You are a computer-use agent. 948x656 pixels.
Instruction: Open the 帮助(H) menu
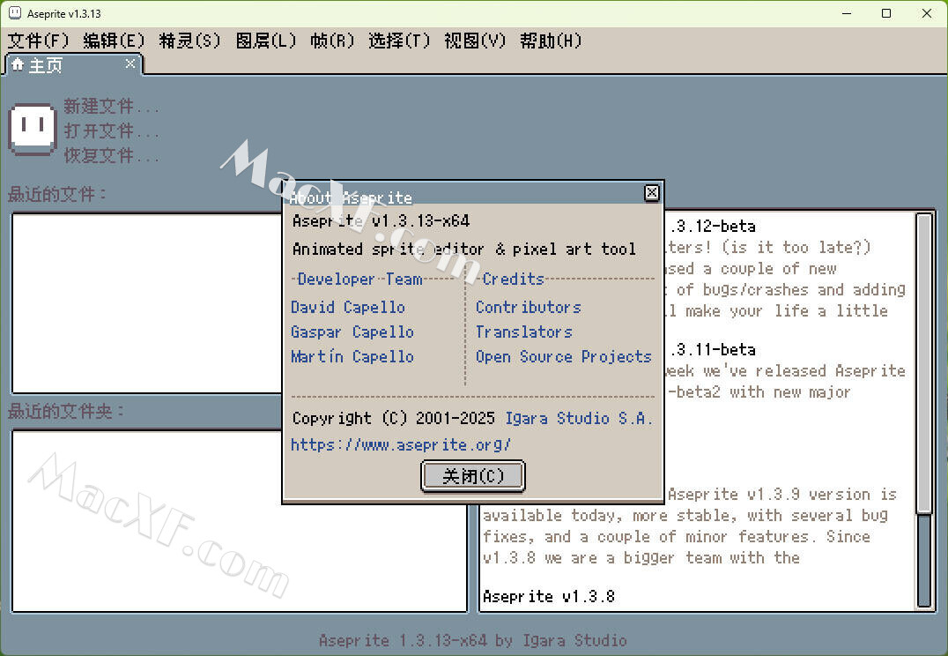click(551, 41)
